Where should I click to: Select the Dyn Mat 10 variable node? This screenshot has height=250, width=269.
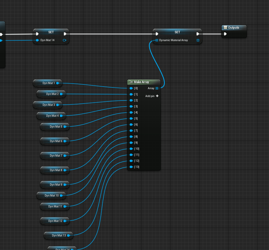(x=50, y=196)
